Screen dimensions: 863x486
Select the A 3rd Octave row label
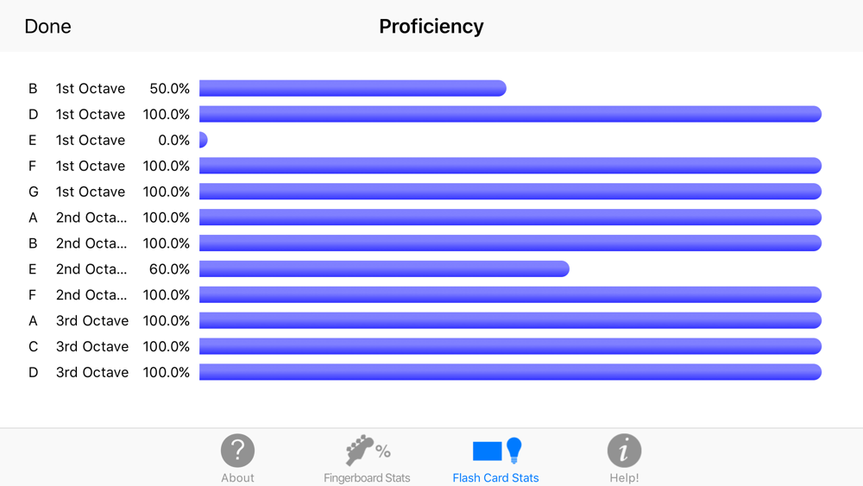point(79,320)
